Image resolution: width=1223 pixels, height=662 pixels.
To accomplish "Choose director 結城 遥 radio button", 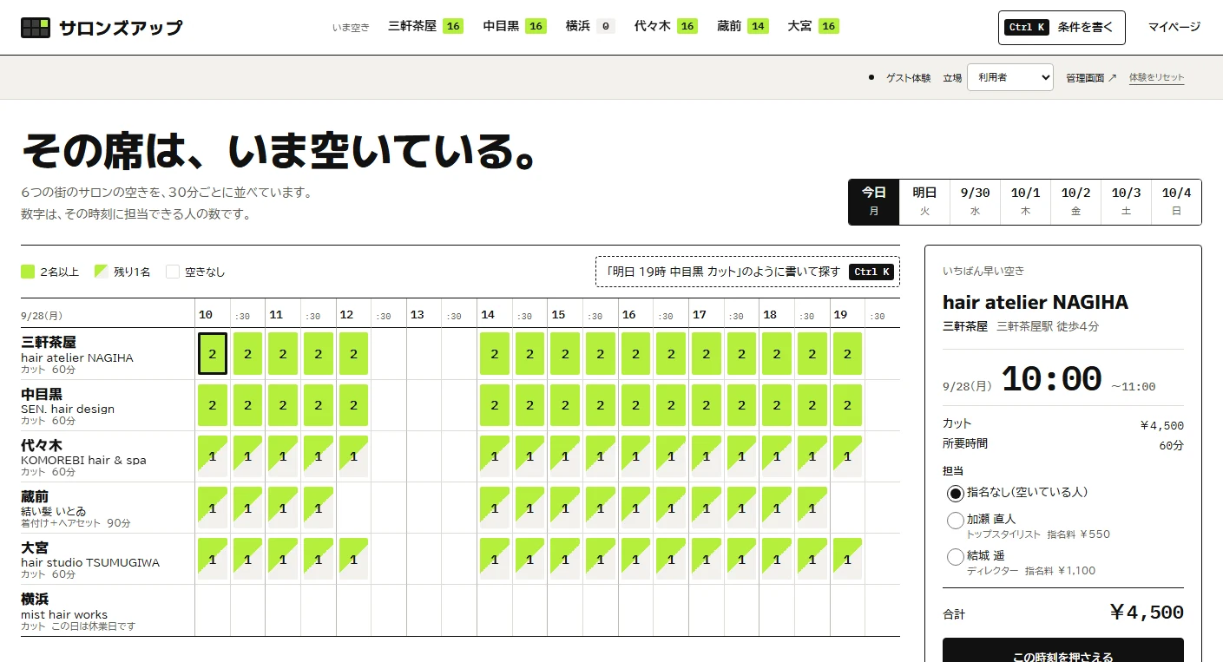I will (x=956, y=557).
